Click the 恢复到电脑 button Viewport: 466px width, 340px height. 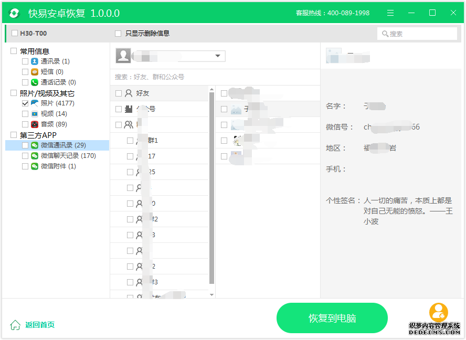coord(332,318)
